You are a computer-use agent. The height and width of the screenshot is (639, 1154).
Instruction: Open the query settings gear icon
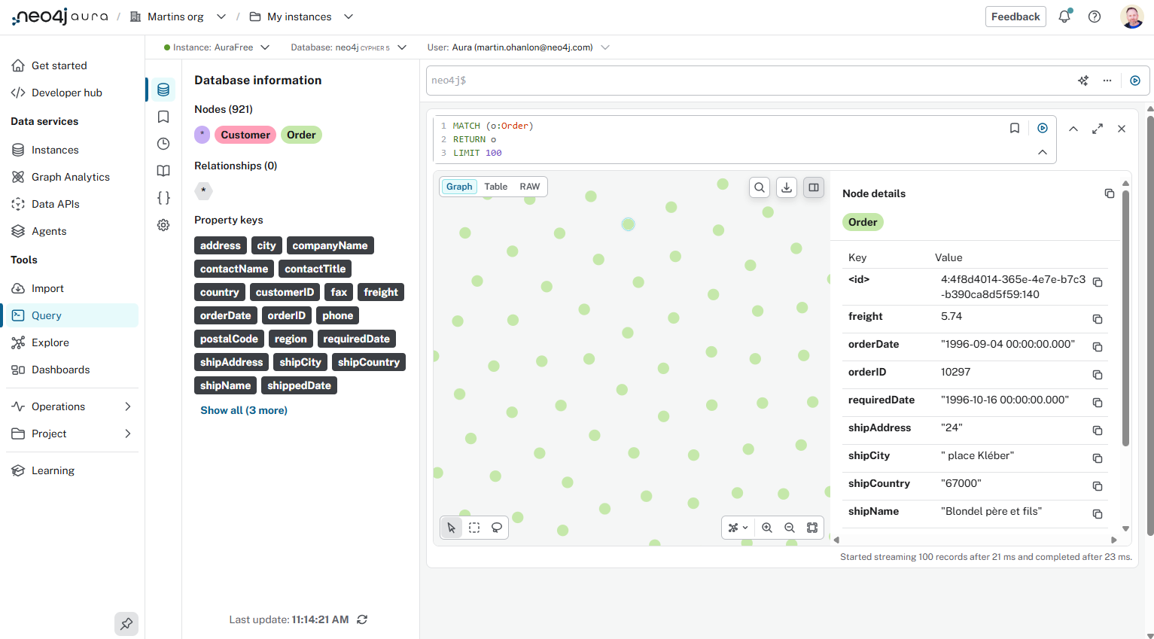[x=163, y=224]
